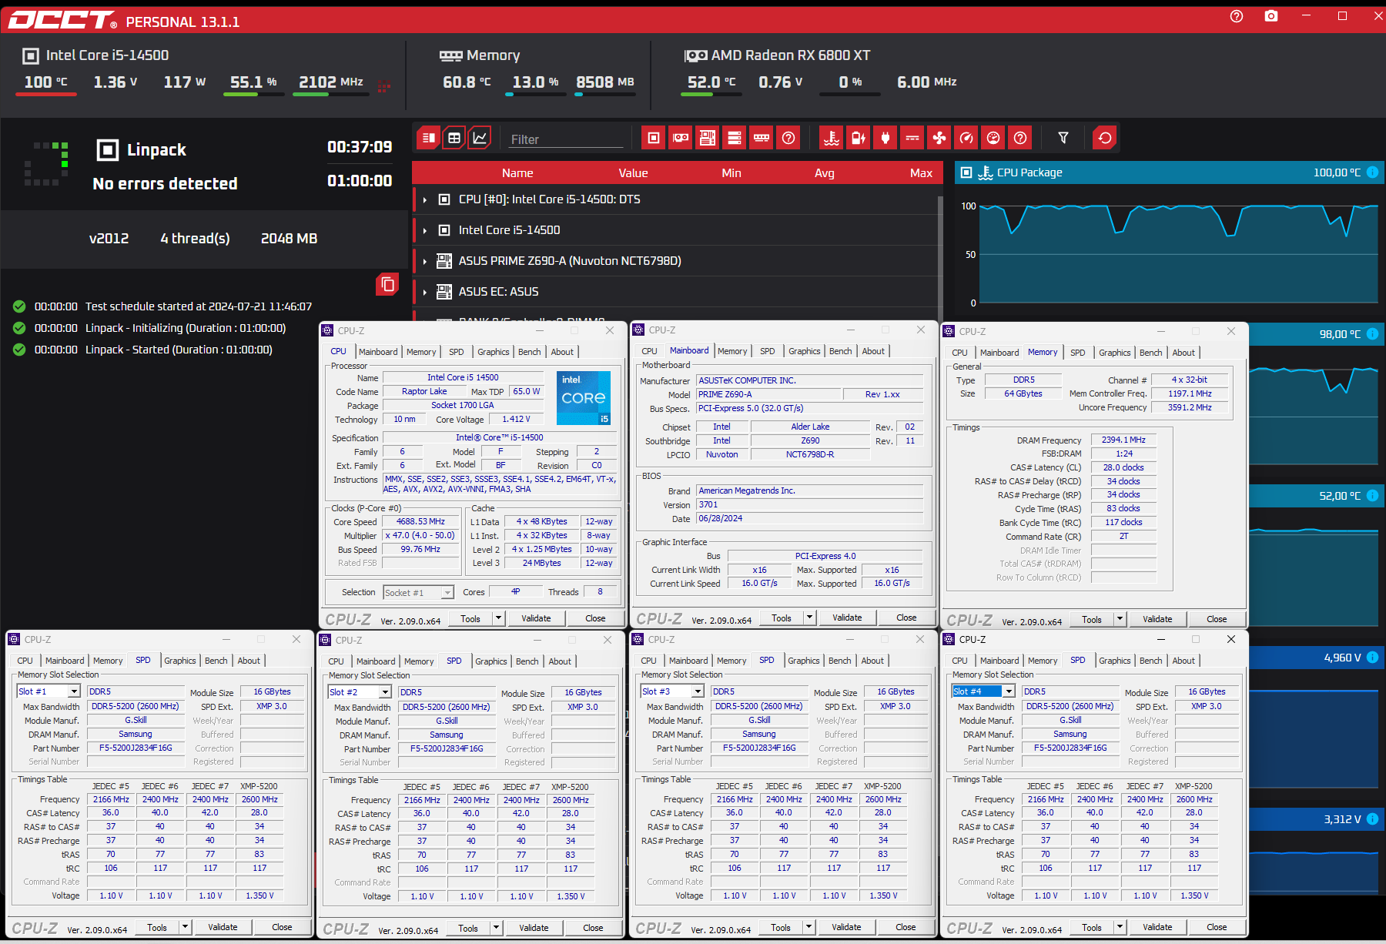The image size is (1386, 944).
Task: Toggle the GPU sensor source filter
Action: click(681, 138)
